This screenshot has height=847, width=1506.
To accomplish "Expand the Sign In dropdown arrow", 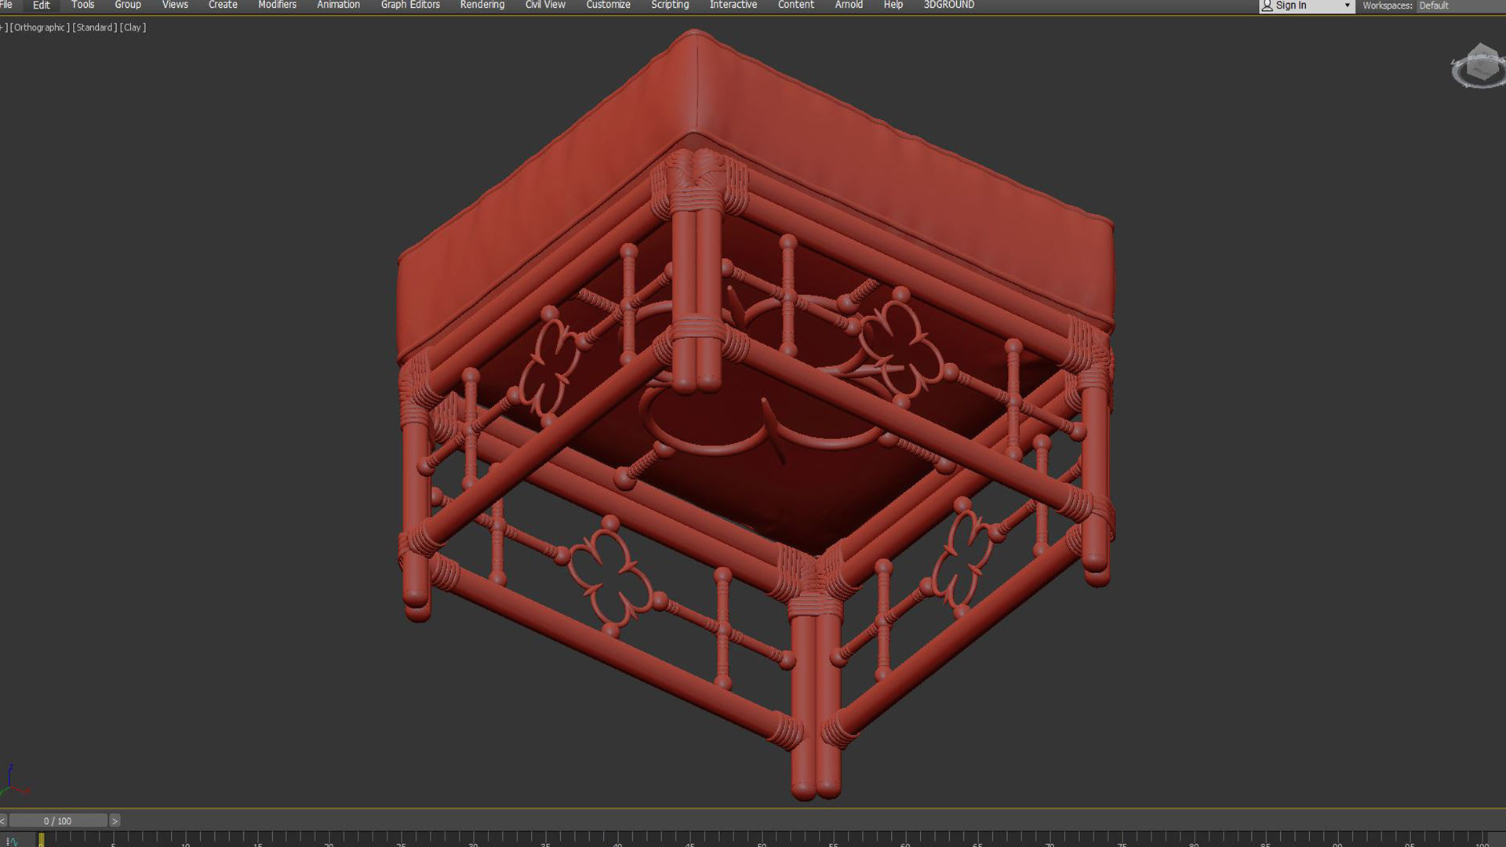I will coord(1348,5).
